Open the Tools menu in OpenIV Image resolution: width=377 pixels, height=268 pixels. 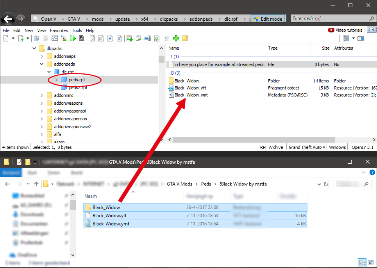point(77,30)
